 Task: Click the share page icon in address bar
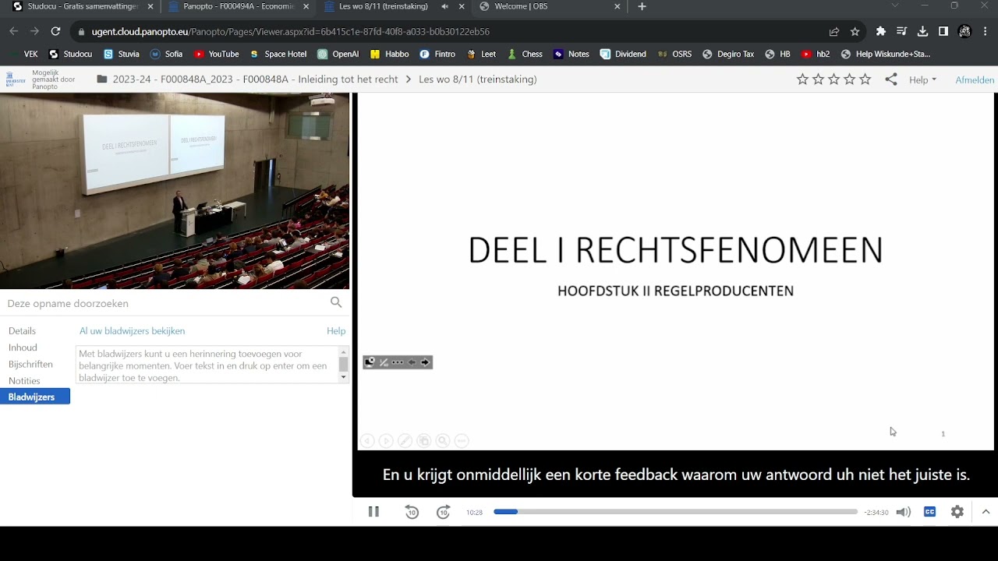point(833,31)
